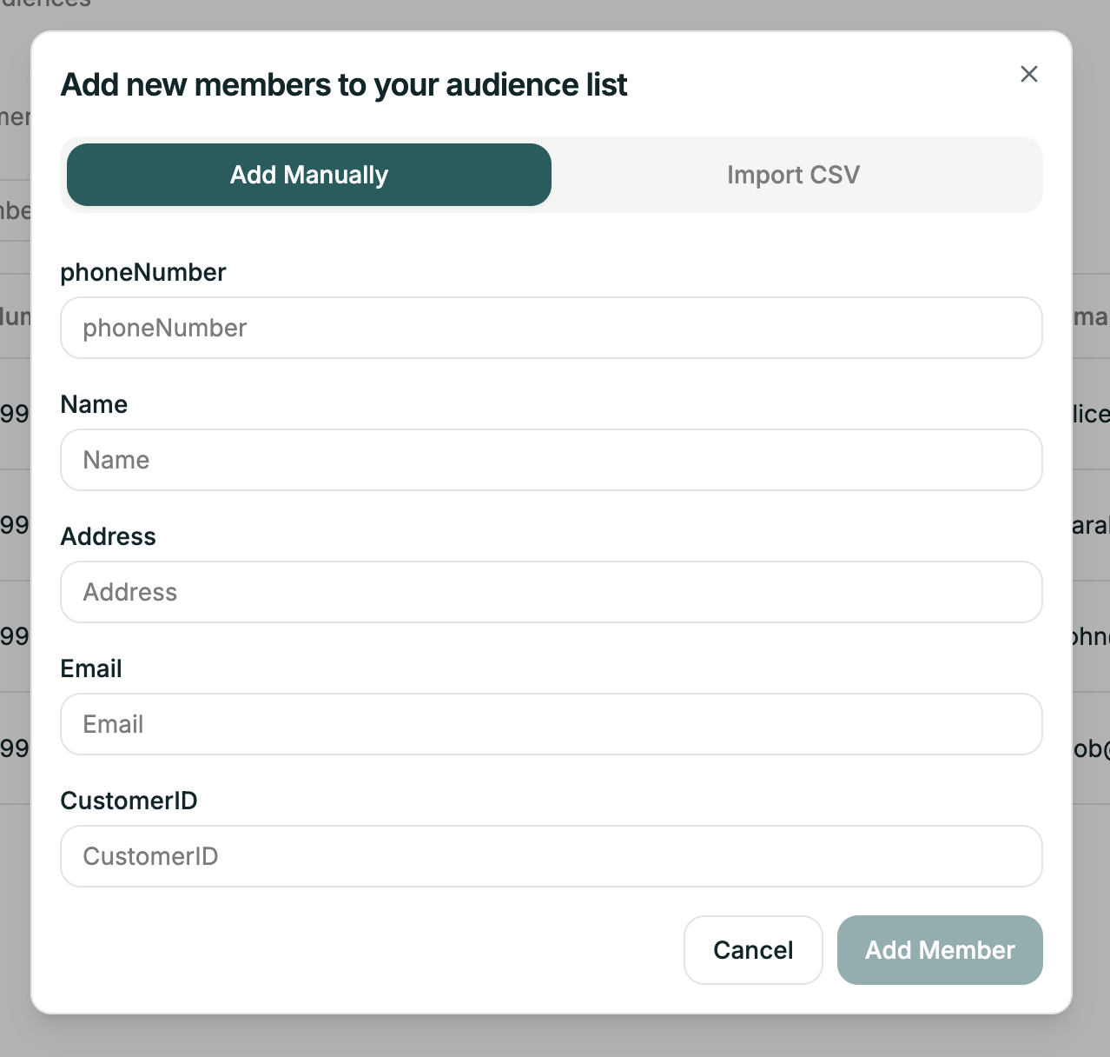Click the Name field label
Image resolution: width=1110 pixels, height=1057 pixels.
pos(94,404)
